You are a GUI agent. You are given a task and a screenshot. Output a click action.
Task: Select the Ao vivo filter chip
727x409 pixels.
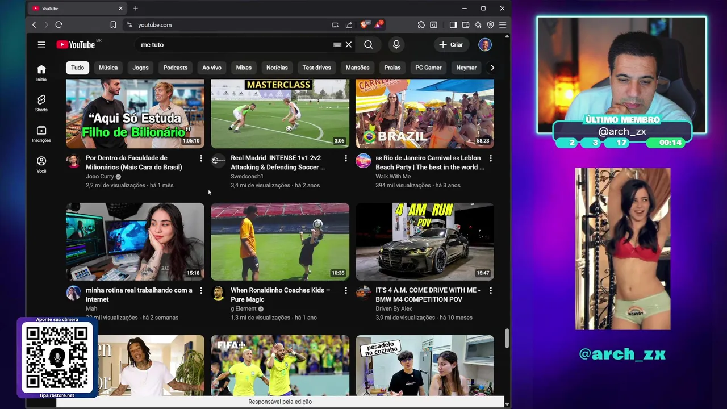tap(212, 68)
